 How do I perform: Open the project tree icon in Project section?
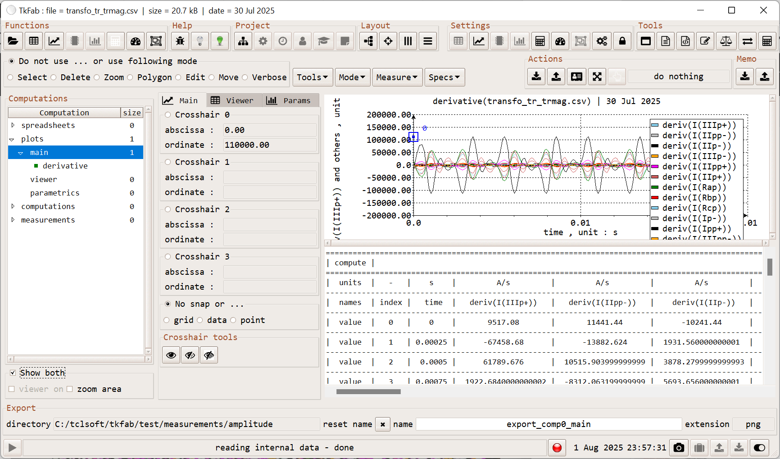pos(243,41)
